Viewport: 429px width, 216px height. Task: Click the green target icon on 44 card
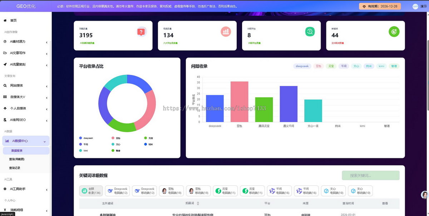(394, 32)
